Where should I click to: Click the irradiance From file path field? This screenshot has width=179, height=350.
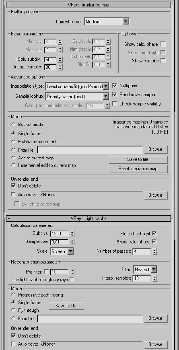(x=90, y=149)
